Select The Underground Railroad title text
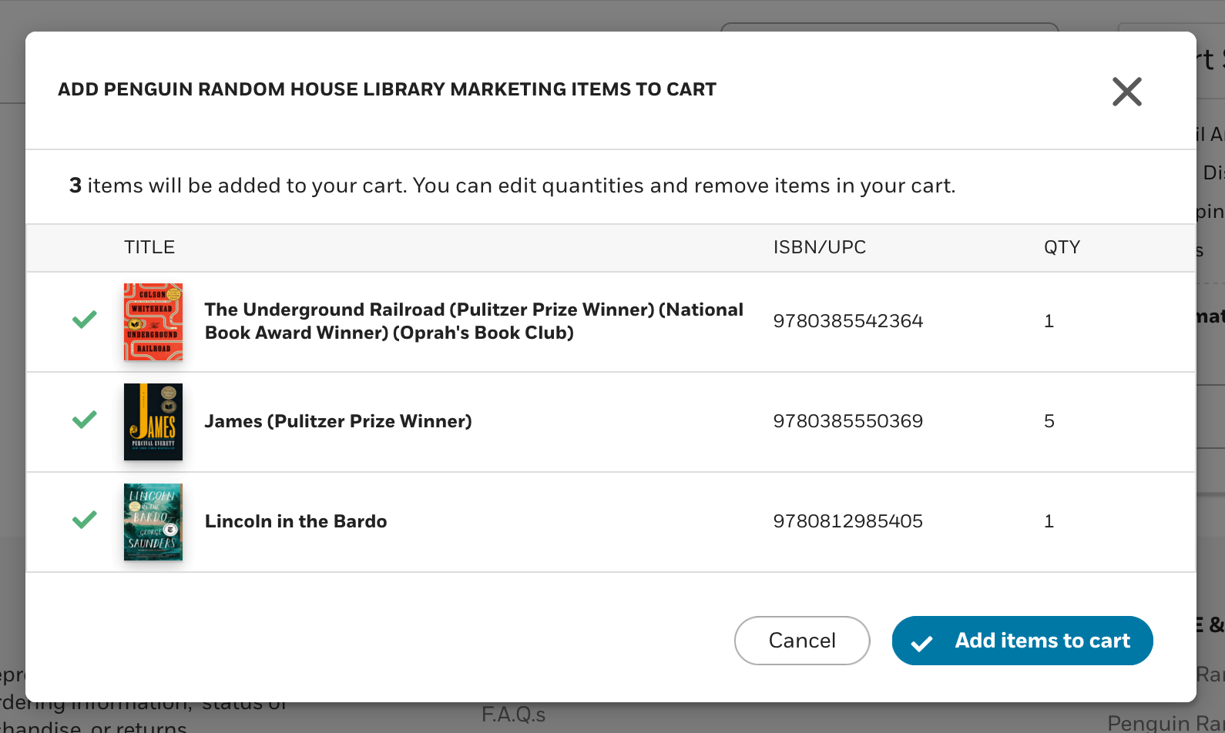Viewport: 1225px width, 733px height. (x=474, y=321)
